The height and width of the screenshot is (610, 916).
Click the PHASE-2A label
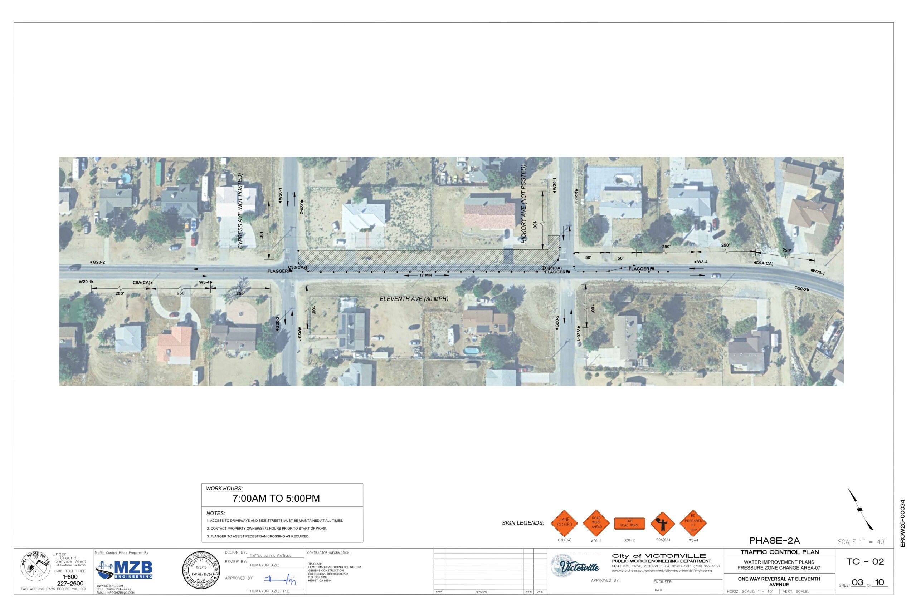coord(774,540)
